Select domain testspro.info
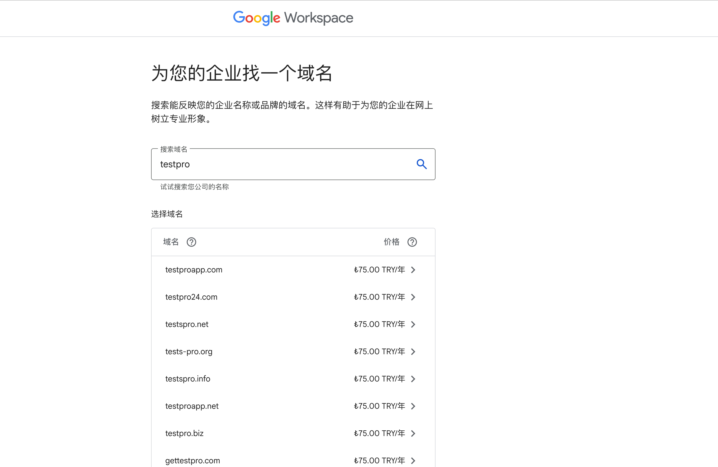The image size is (718, 467). point(188,379)
